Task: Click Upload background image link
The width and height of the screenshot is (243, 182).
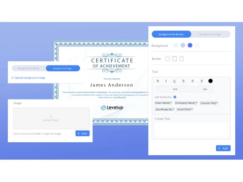Action: [x=28, y=78]
